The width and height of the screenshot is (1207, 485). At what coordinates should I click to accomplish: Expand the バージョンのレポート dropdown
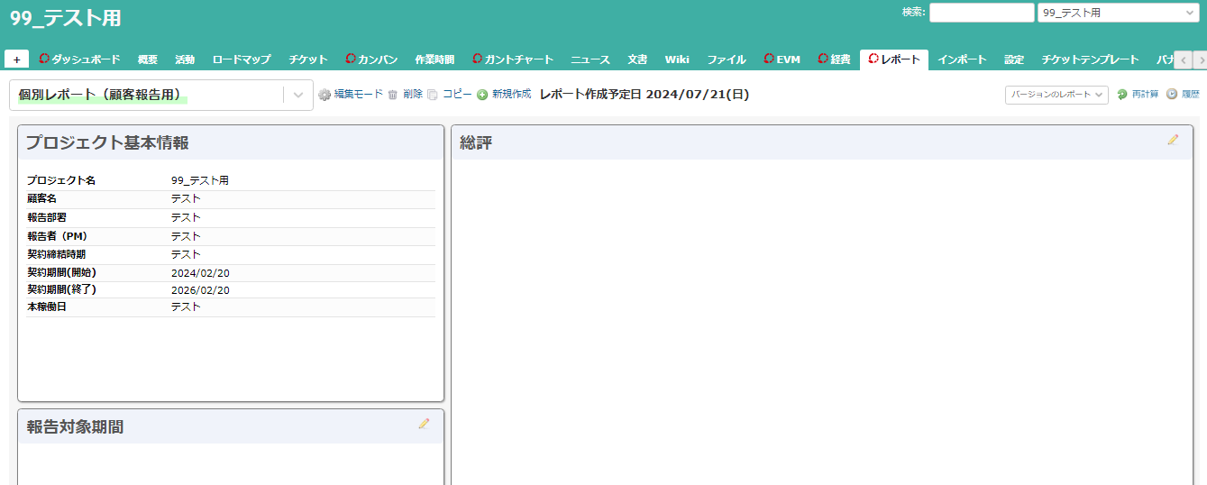pyautogui.click(x=1056, y=95)
